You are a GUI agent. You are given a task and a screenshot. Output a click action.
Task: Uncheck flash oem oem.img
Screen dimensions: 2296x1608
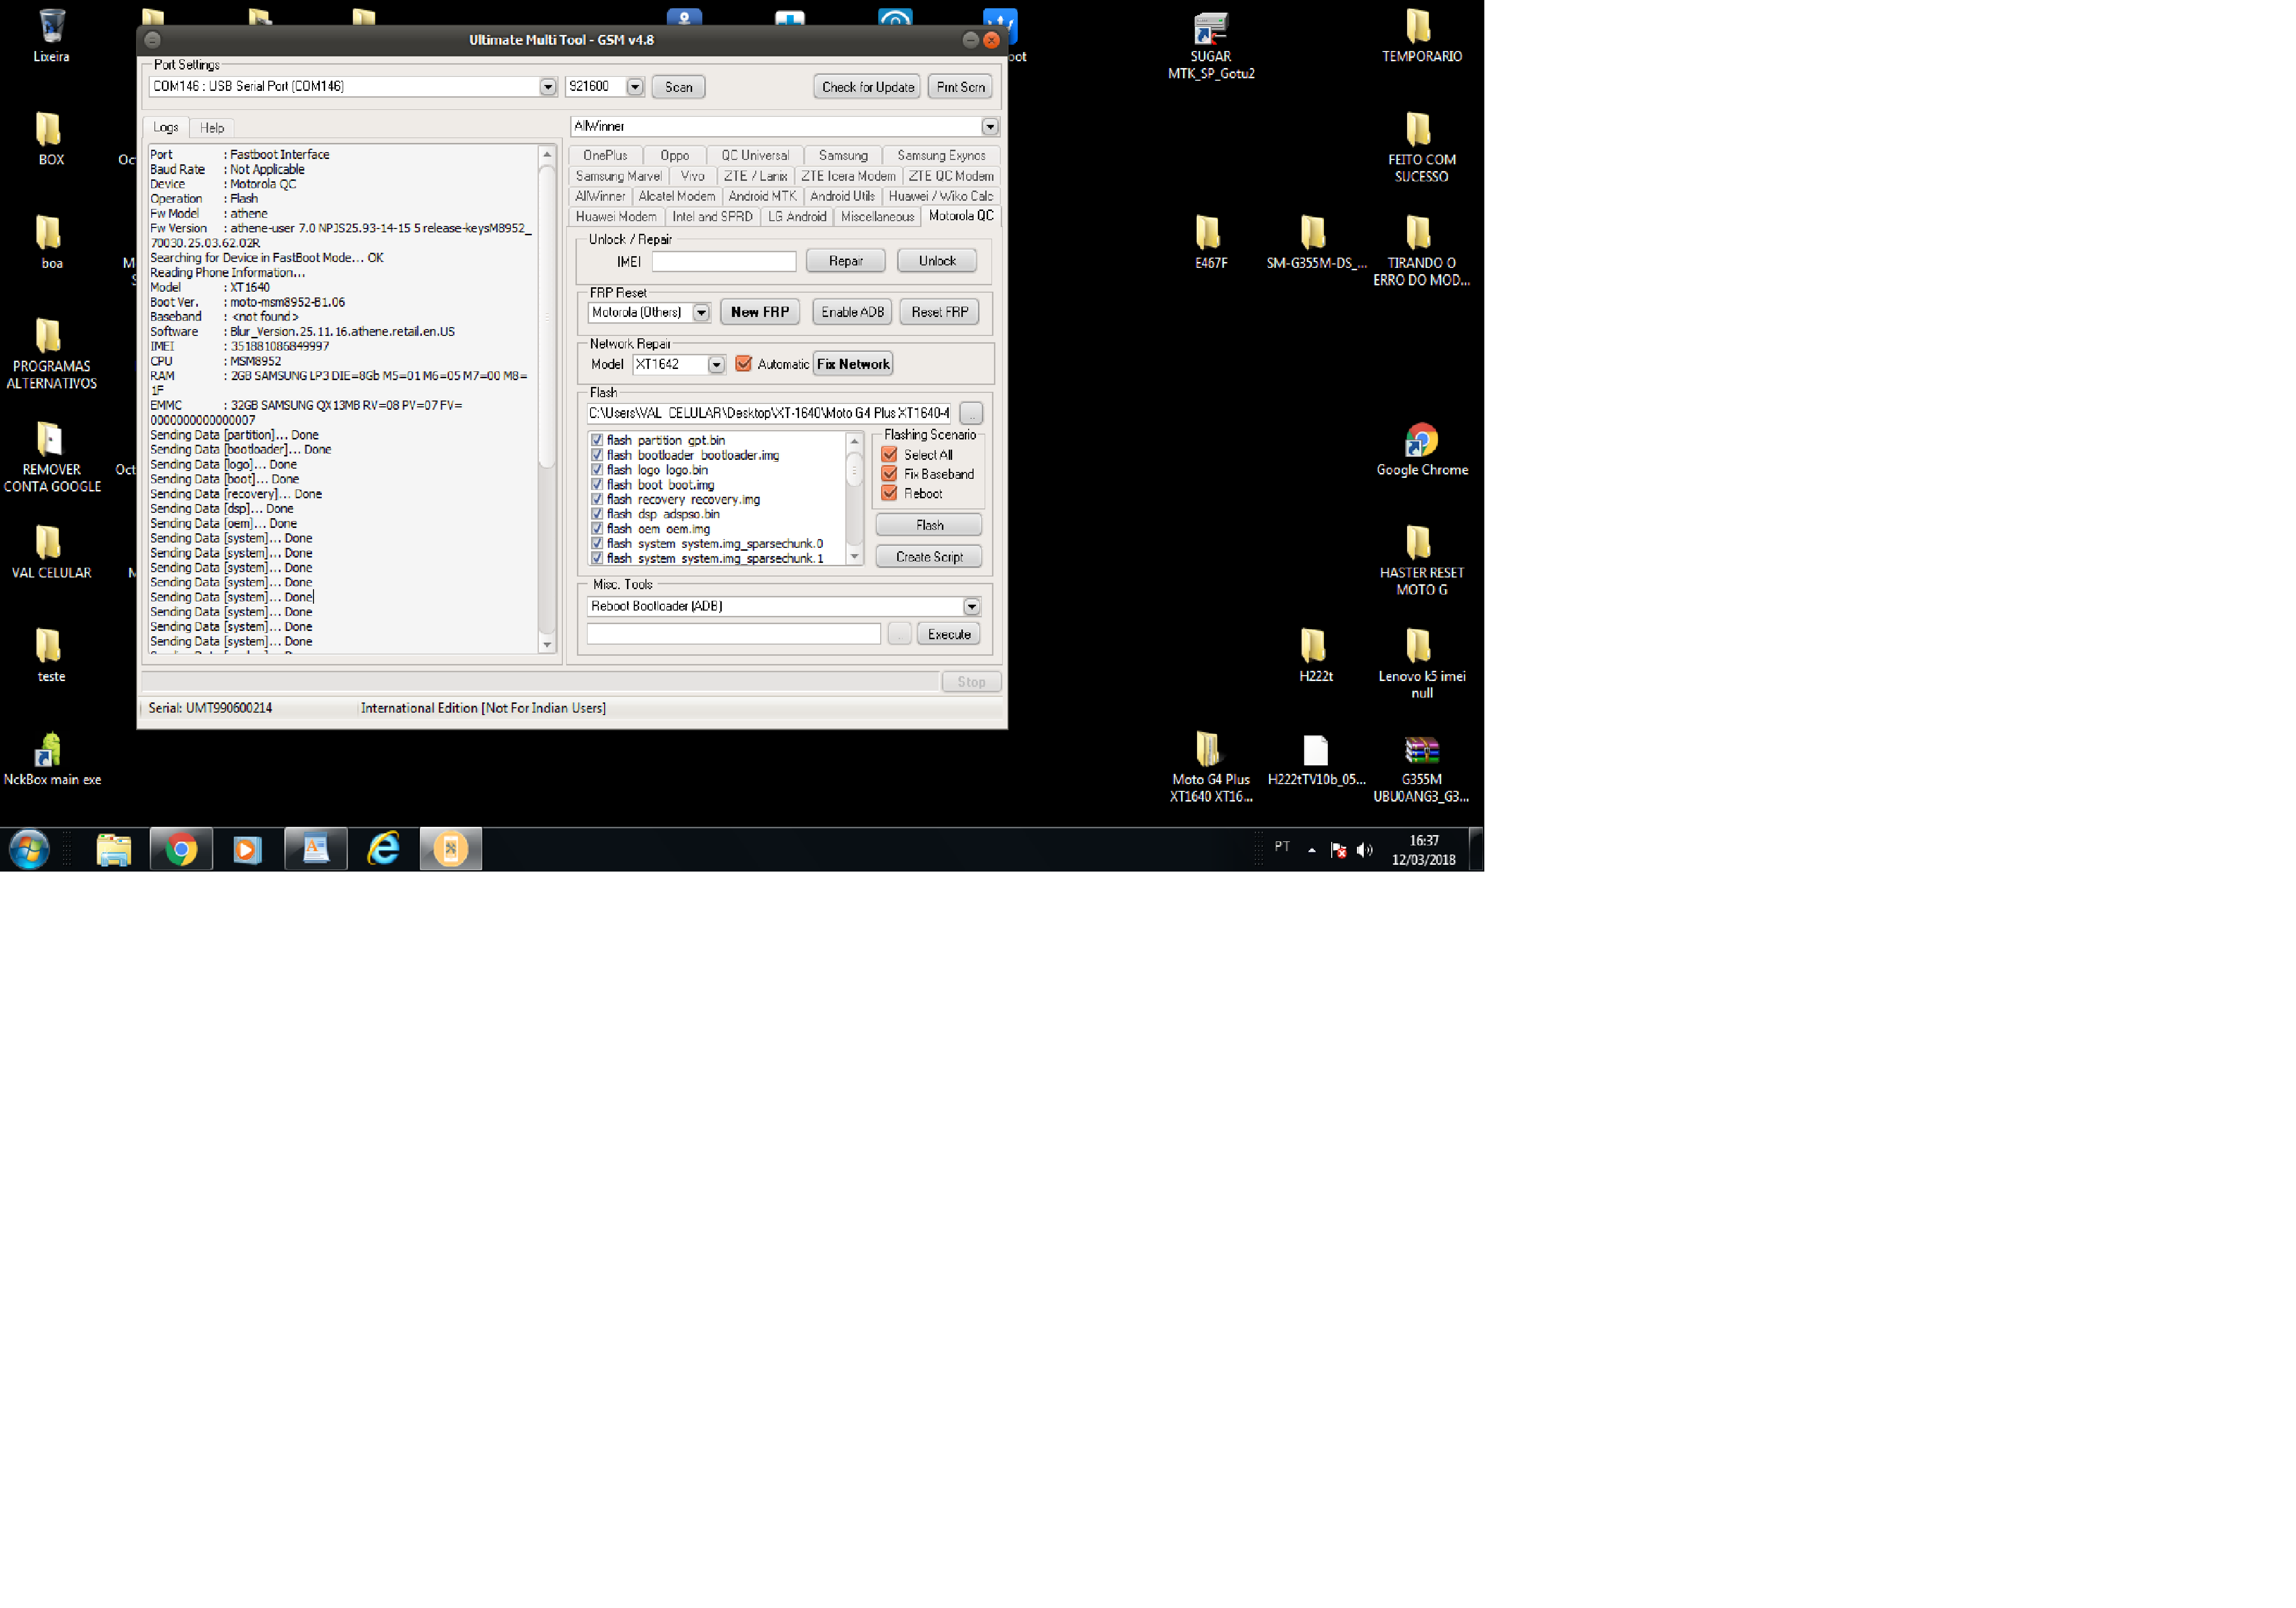(597, 529)
